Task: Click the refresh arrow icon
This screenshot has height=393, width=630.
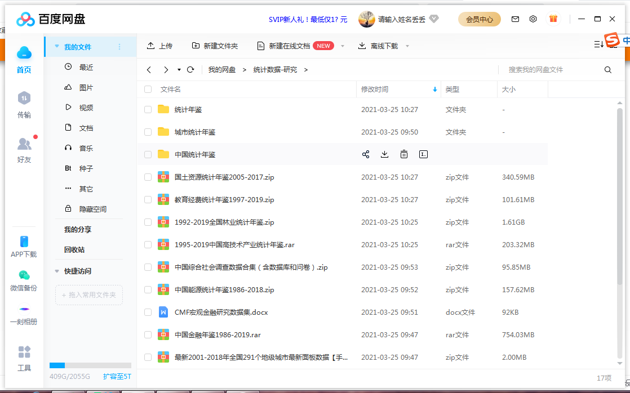Action: [x=190, y=69]
